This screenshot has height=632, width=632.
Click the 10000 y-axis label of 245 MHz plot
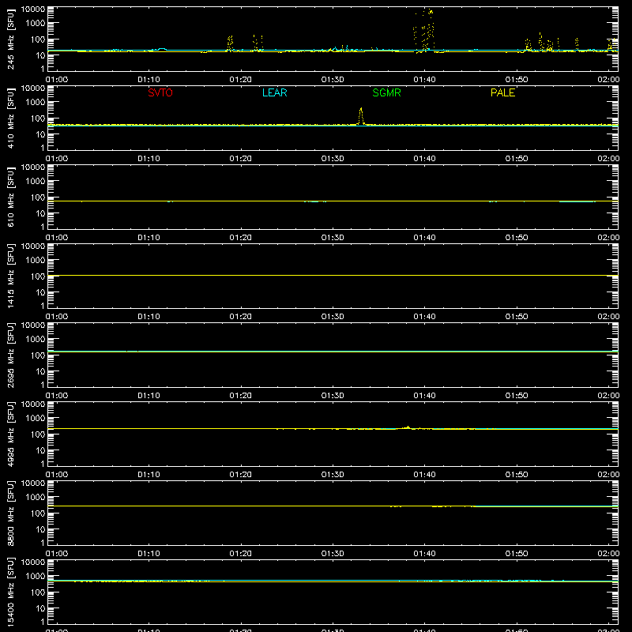tap(33, 9)
